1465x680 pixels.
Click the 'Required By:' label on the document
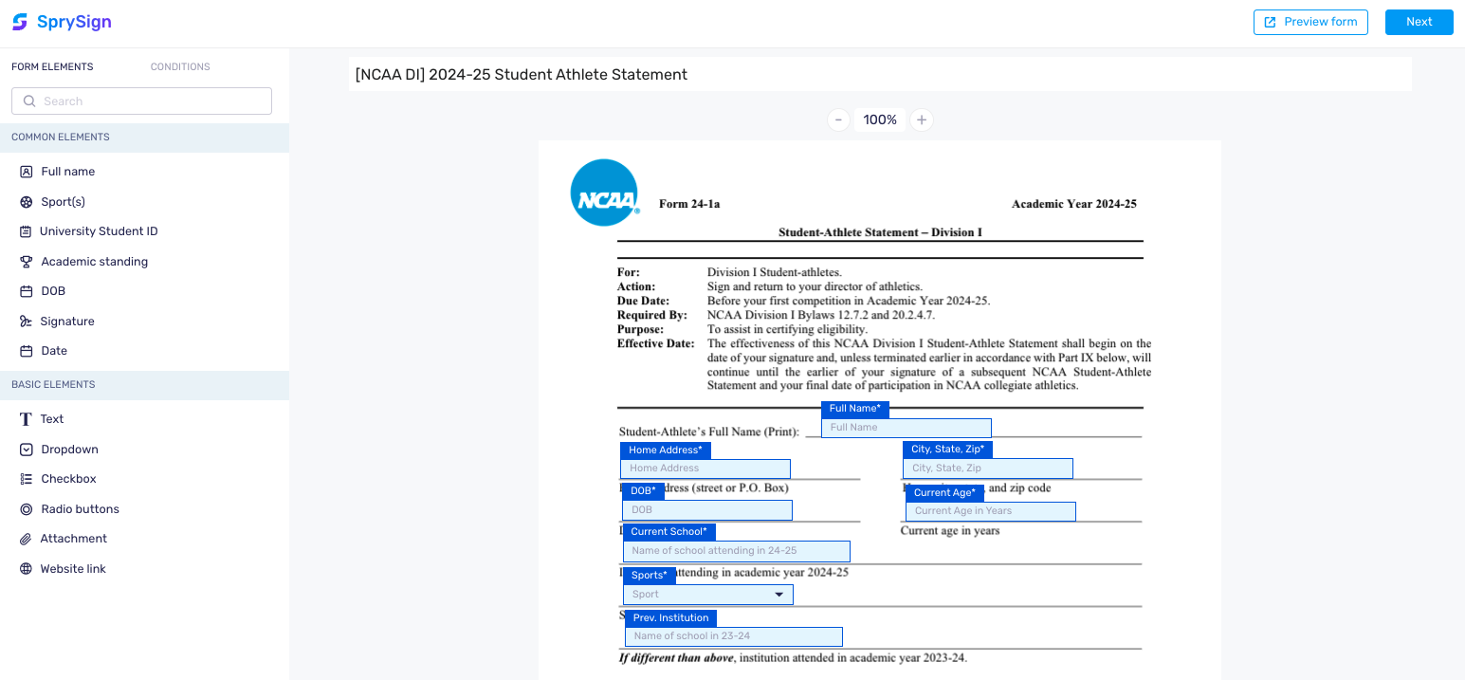[x=652, y=315]
